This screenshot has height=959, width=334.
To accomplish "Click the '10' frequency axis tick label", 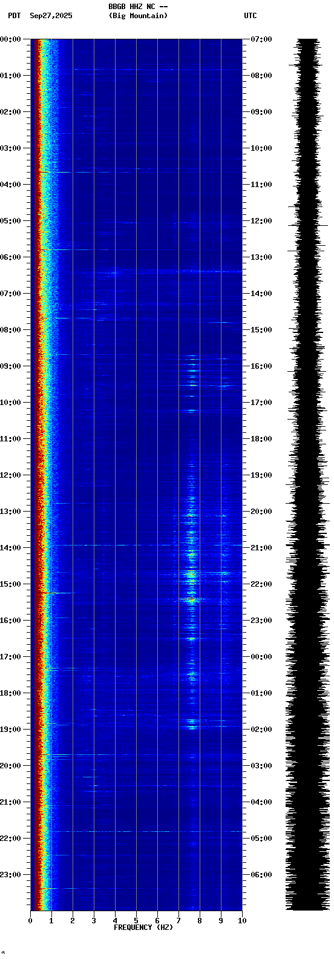I will (x=242, y=921).
